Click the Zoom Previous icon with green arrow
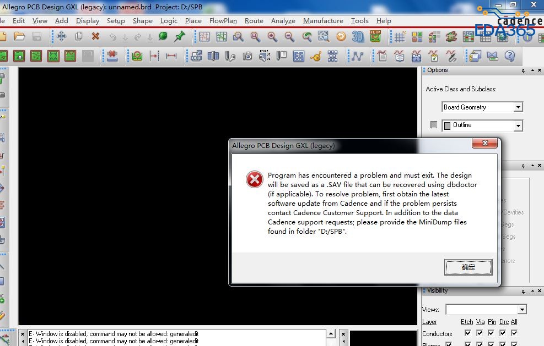 306,36
